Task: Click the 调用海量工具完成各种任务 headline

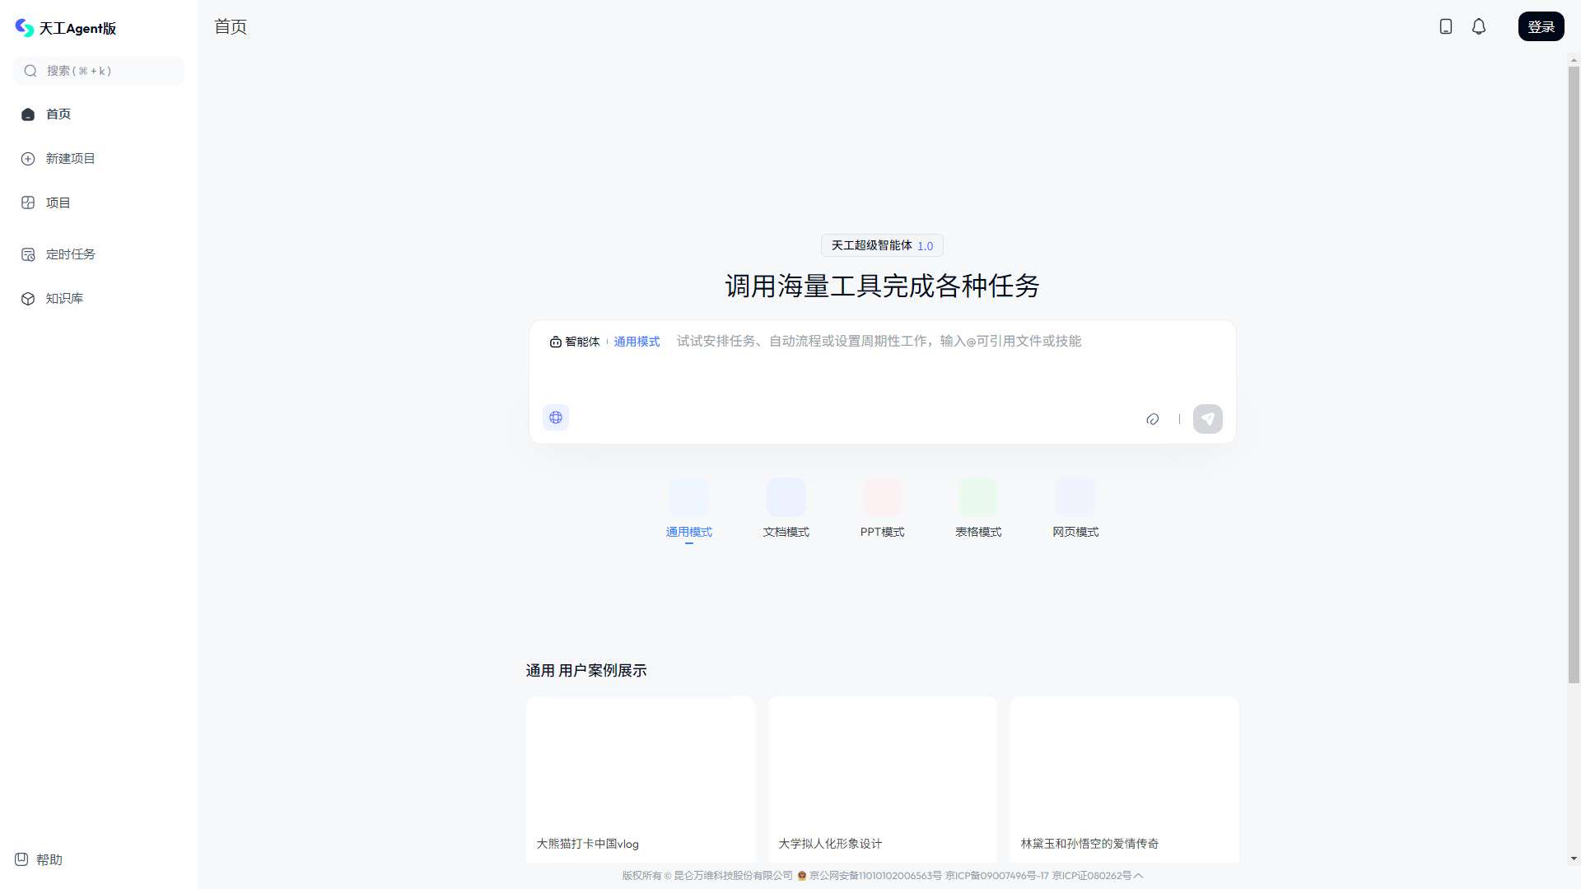Action: tap(882, 286)
